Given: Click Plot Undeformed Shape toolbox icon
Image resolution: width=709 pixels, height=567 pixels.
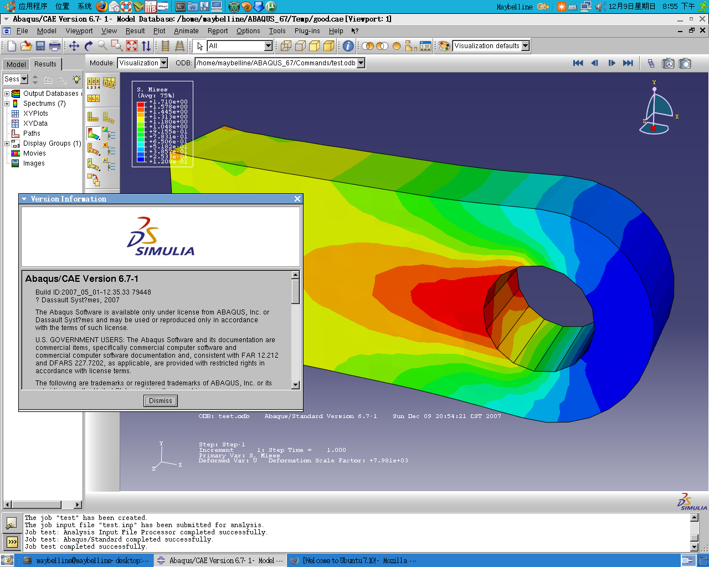Looking at the screenshot, I should (x=93, y=117).
